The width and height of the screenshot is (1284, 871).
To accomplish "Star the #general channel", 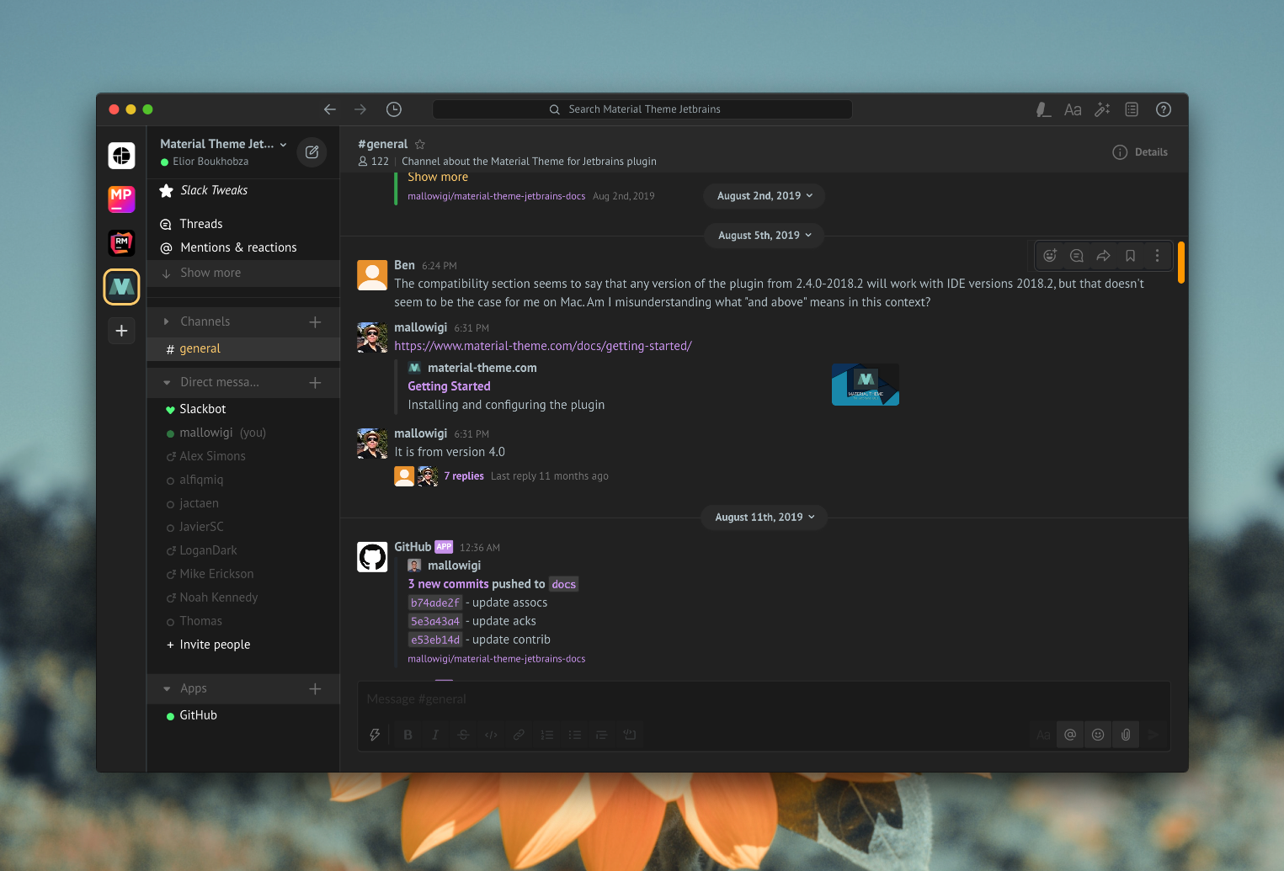I will coord(420,145).
